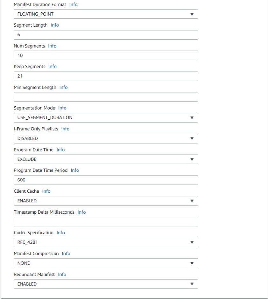Open the Codec Specification dropdown
Viewport: 268px width, 299px height.
(x=106, y=242)
